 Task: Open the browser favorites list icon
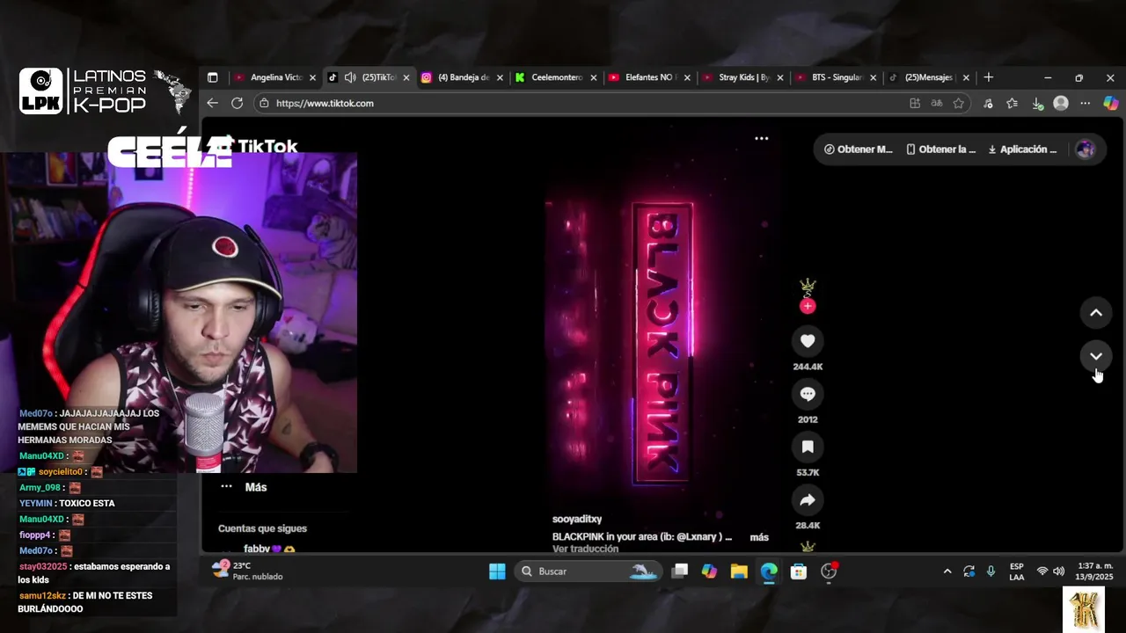pyautogui.click(x=1013, y=103)
